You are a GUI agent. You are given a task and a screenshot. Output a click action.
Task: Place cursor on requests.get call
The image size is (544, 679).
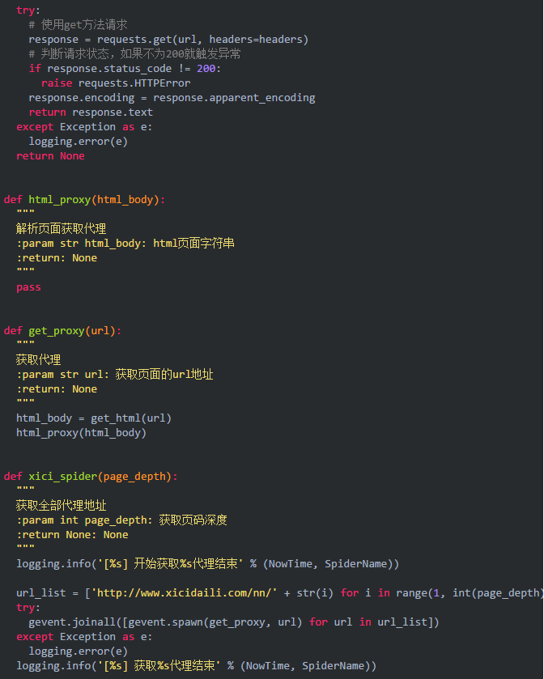[x=202, y=40]
